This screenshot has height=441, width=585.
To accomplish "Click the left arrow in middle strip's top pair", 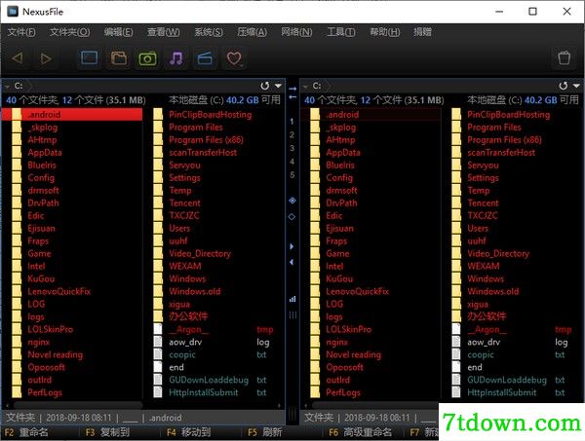I will click(x=292, y=96).
